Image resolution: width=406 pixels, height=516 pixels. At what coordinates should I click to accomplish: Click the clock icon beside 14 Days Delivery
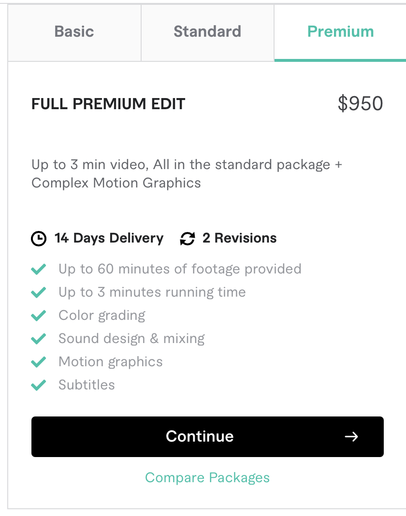click(39, 239)
